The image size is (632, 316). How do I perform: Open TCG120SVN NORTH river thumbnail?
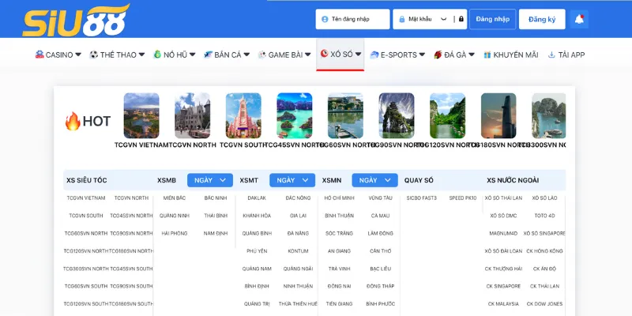(x=447, y=115)
